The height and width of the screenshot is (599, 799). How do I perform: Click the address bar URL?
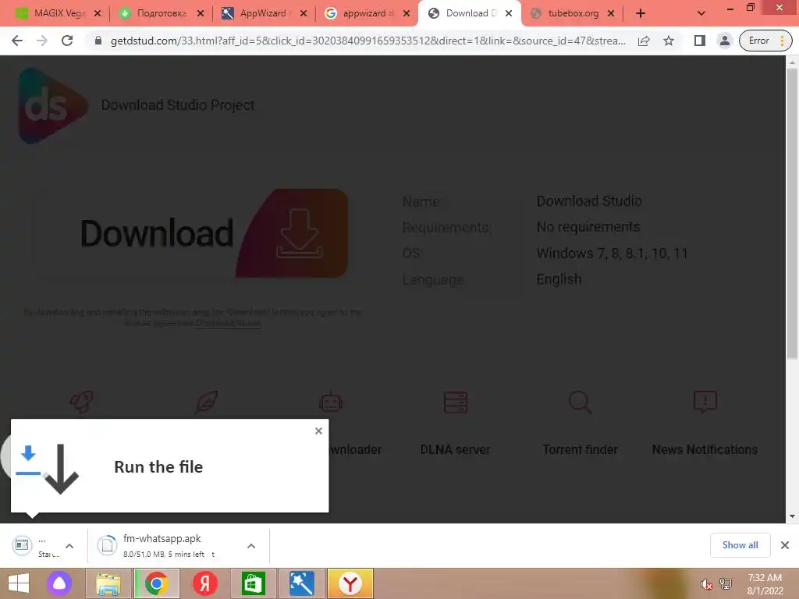coord(368,41)
